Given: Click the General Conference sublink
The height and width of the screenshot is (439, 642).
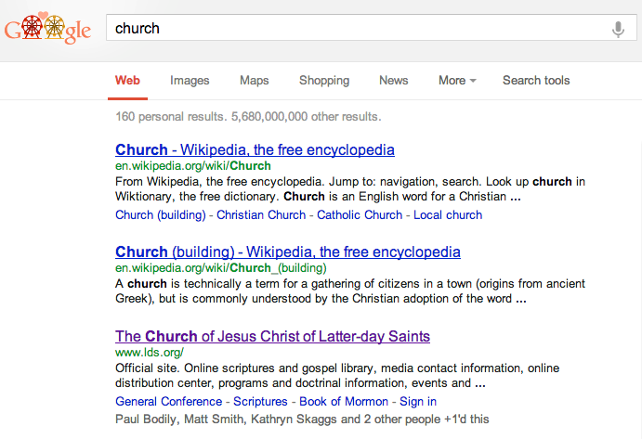Looking at the screenshot, I should (168, 402).
